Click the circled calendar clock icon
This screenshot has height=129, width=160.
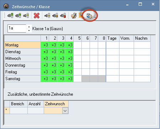89,16
